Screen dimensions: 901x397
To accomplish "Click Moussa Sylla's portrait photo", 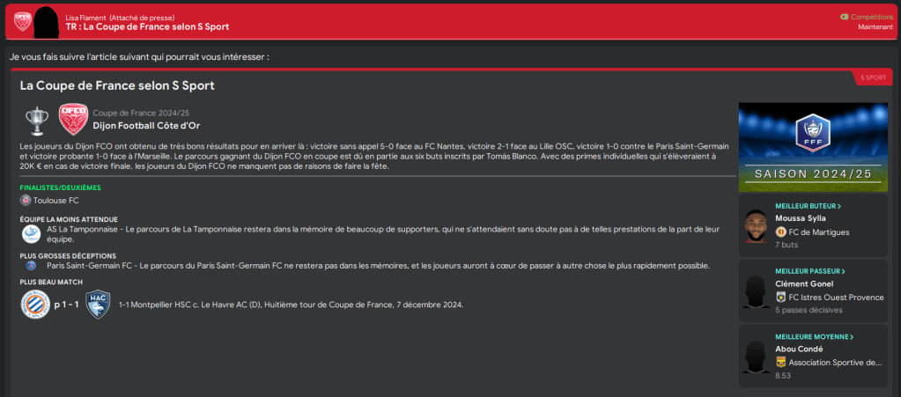I will (x=756, y=225).
